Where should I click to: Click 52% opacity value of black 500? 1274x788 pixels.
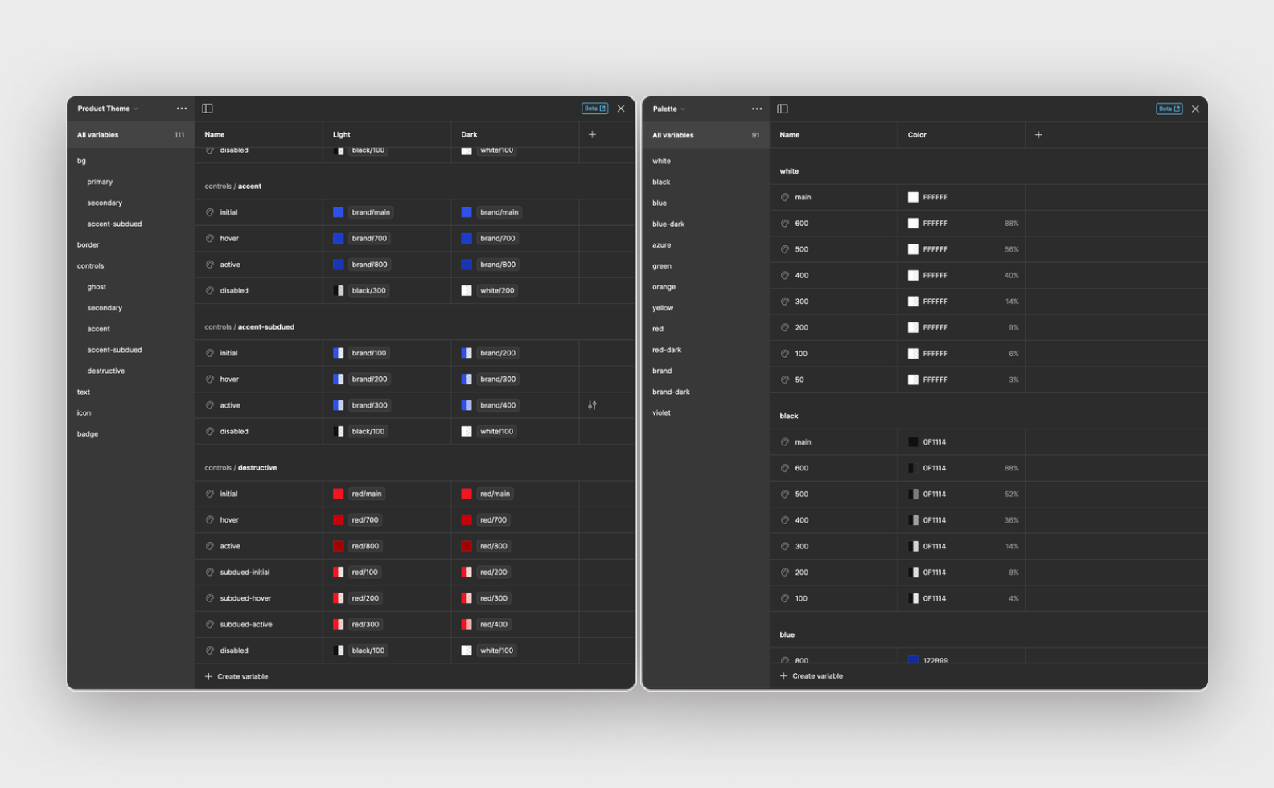point(1011,495)
